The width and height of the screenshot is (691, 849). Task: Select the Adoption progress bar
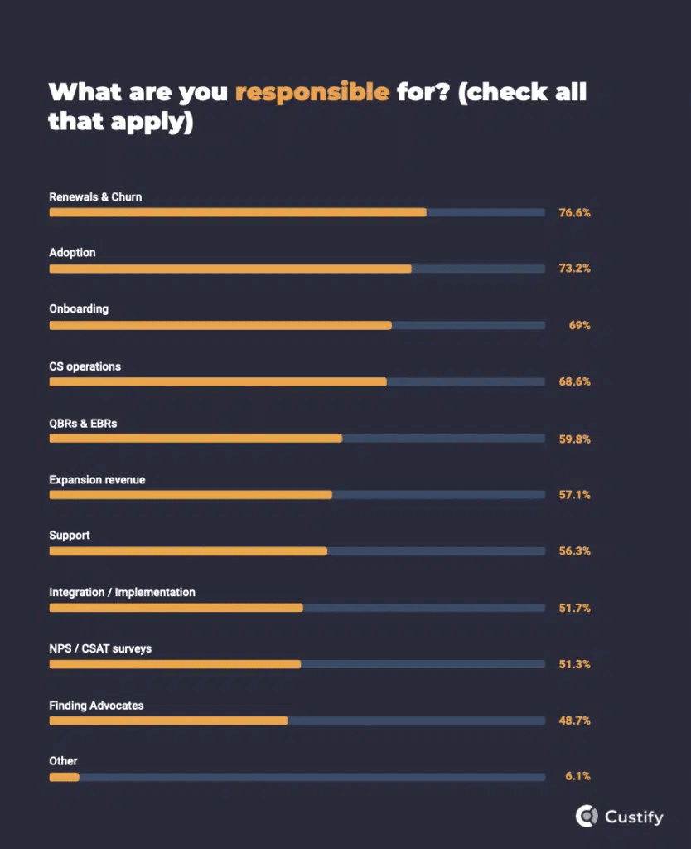click(x=297, y=269)
